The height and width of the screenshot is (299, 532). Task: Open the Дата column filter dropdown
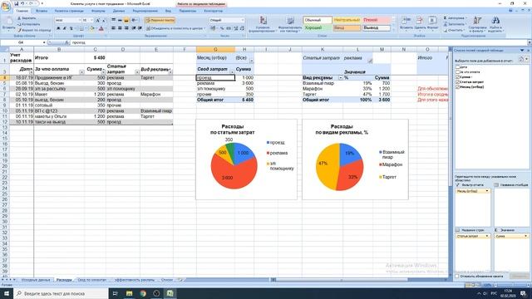pyautogui.click(x=31, y=72)
